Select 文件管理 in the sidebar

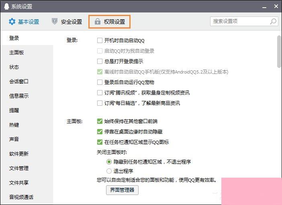27,168
